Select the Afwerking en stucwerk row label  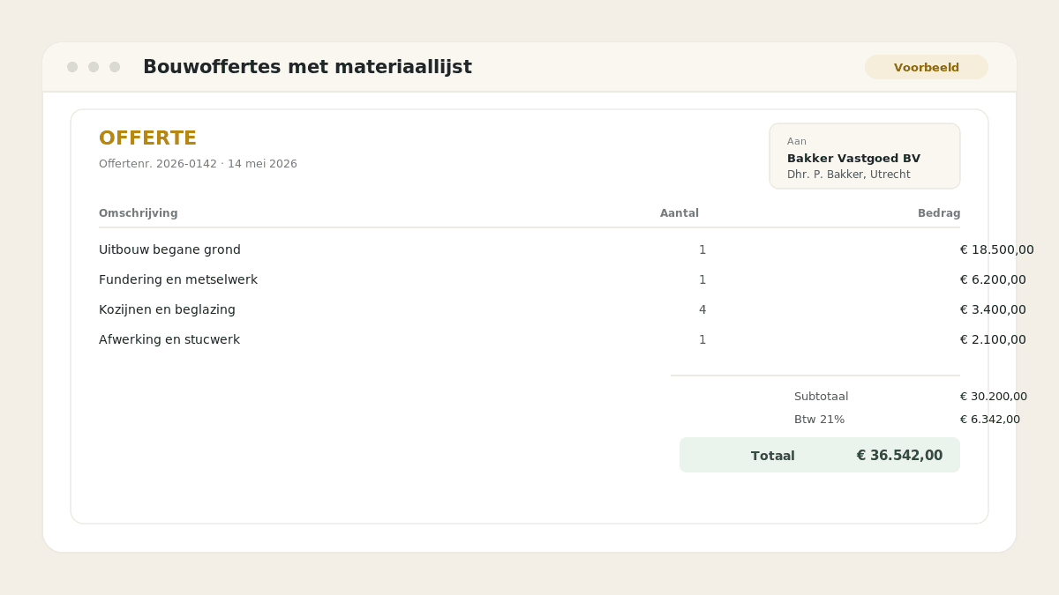169,339
